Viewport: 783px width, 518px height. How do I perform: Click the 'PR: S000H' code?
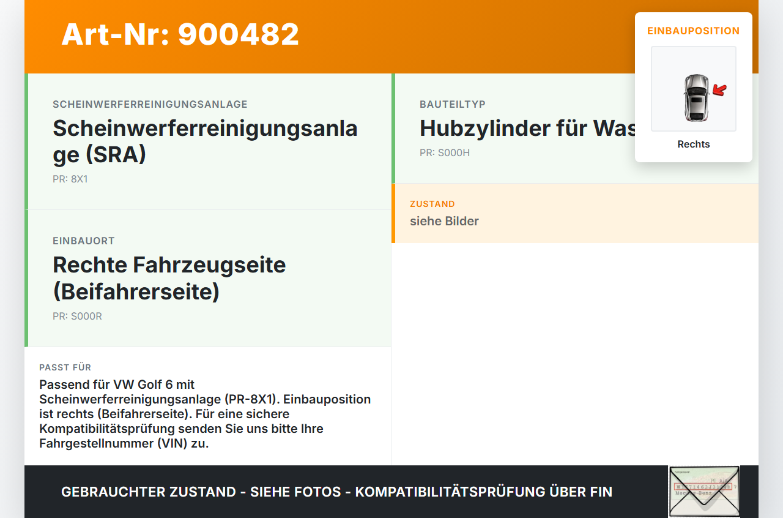[x=445, y=153]
